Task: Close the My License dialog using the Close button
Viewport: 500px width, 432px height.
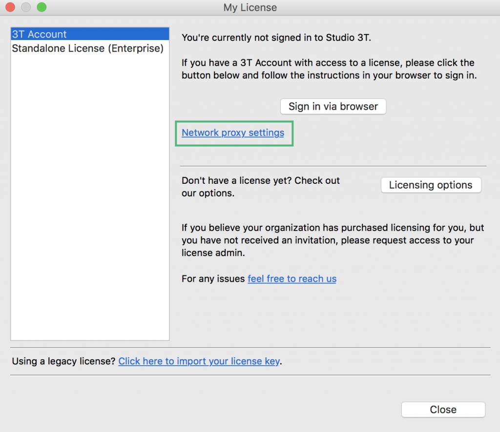Action: pos(443,410)
